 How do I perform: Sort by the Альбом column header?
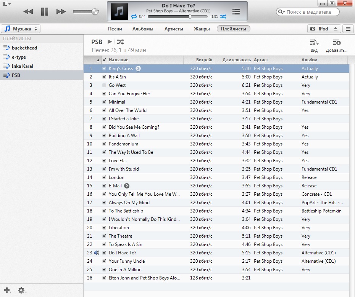[324, 60]
